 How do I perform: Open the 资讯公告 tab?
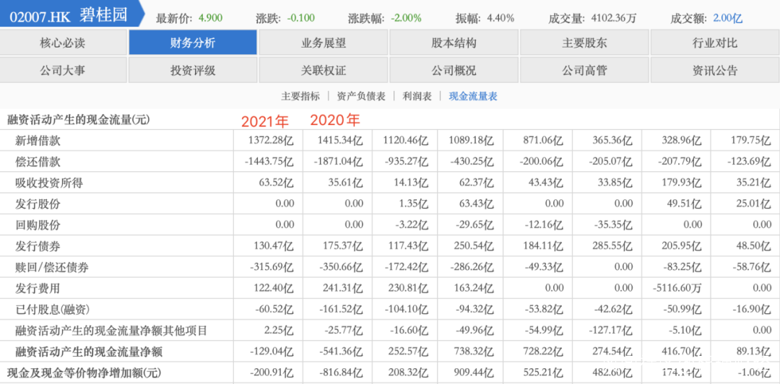pos(715,70)
